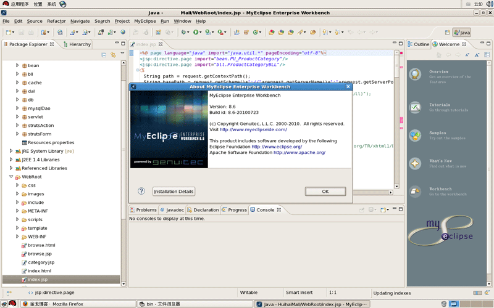Open the MyEclipse menu
This screenshot has height=308, width=494.
pos(145,21)
